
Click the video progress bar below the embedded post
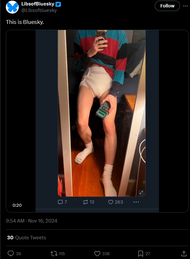point(97,209)
